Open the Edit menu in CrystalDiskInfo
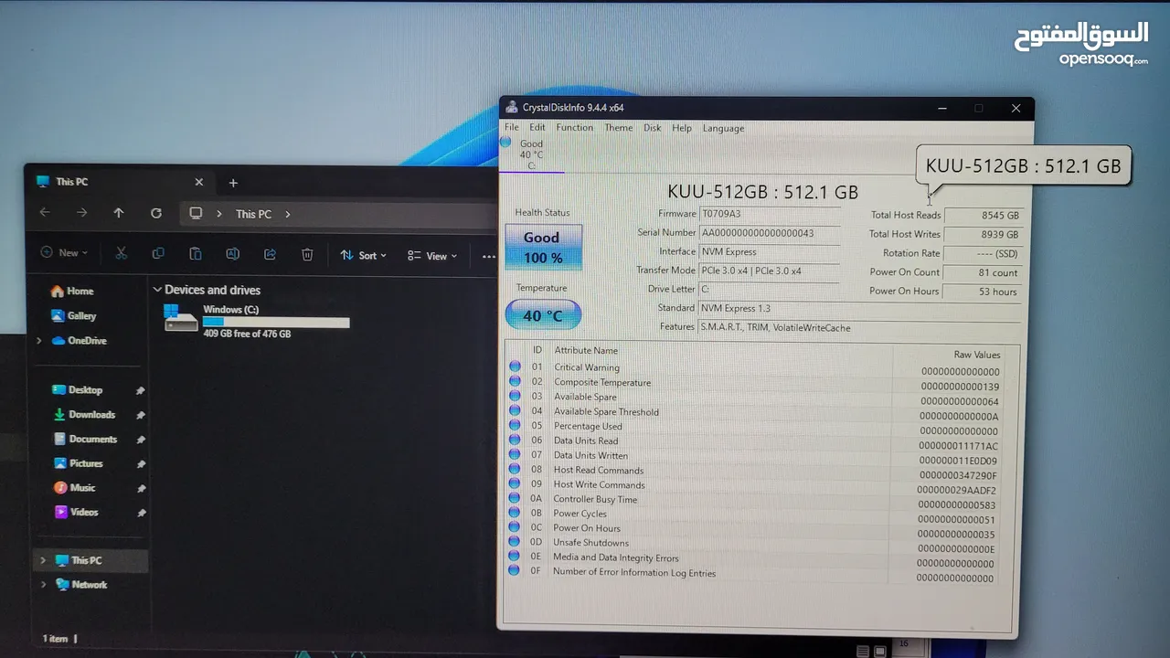The height and width of the screenshot is (658, 1170). pyautogui.click(x=537, y=127)
